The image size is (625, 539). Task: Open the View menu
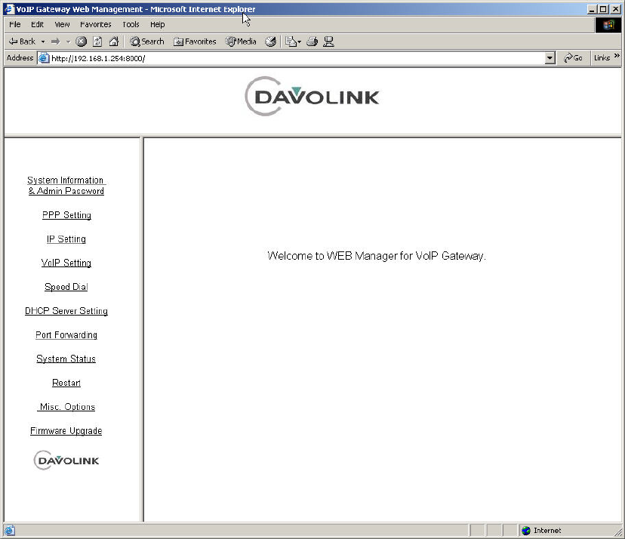click(x=62, y=25)
